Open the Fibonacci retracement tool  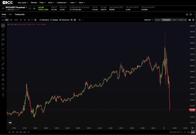tap(3, 35)
